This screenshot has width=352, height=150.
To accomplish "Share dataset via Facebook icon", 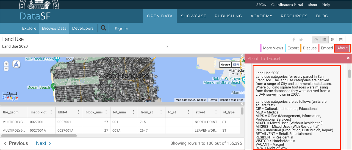I will [x=294, y=40].
